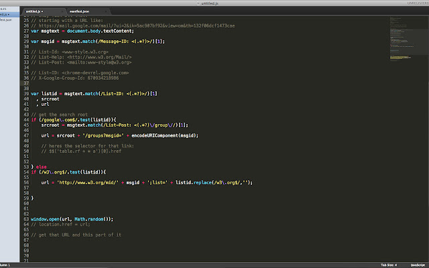Click the '// get that URL and this part of it' comment
The width and height of the screenshot is (429, 268).
(x=76, y=235)
